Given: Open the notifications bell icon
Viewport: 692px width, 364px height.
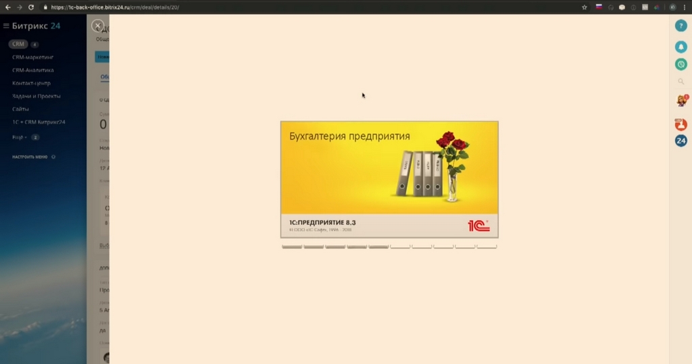Looking at the screenshot, I should [x=681, y=47].
